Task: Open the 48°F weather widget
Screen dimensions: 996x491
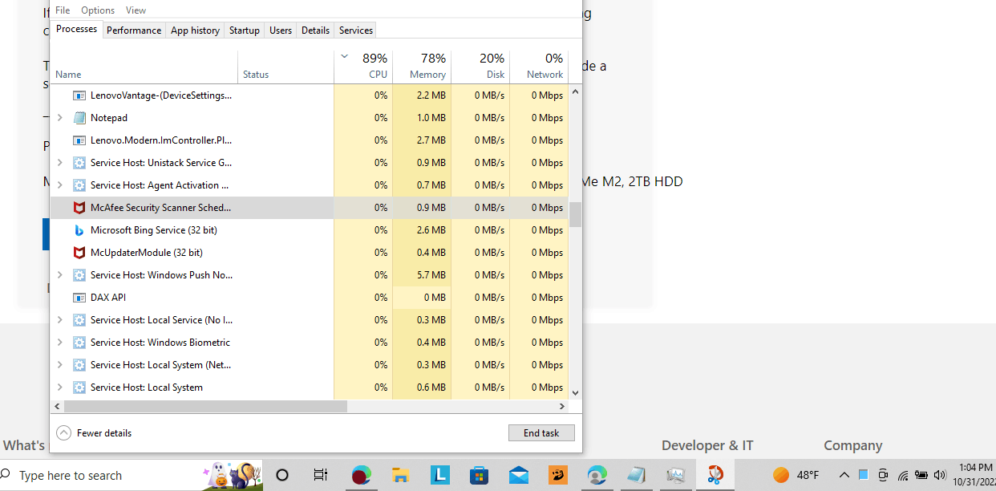Action: [x=796, y=475]
